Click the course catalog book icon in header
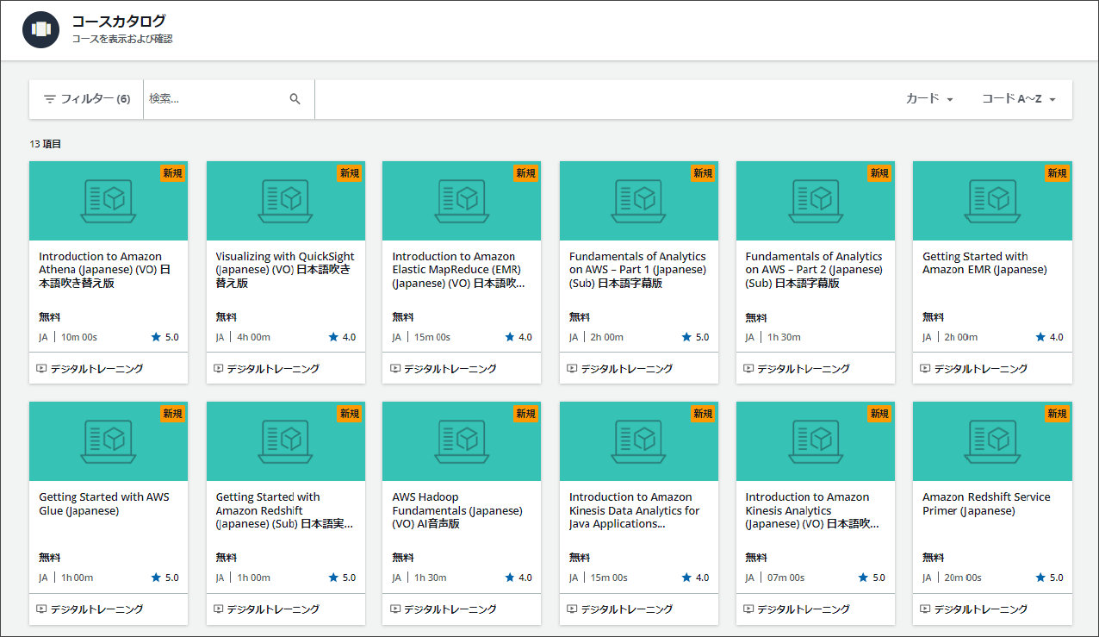Viewport: 1099px width, 637px height. pyautogui.click(x=41, y=30)
